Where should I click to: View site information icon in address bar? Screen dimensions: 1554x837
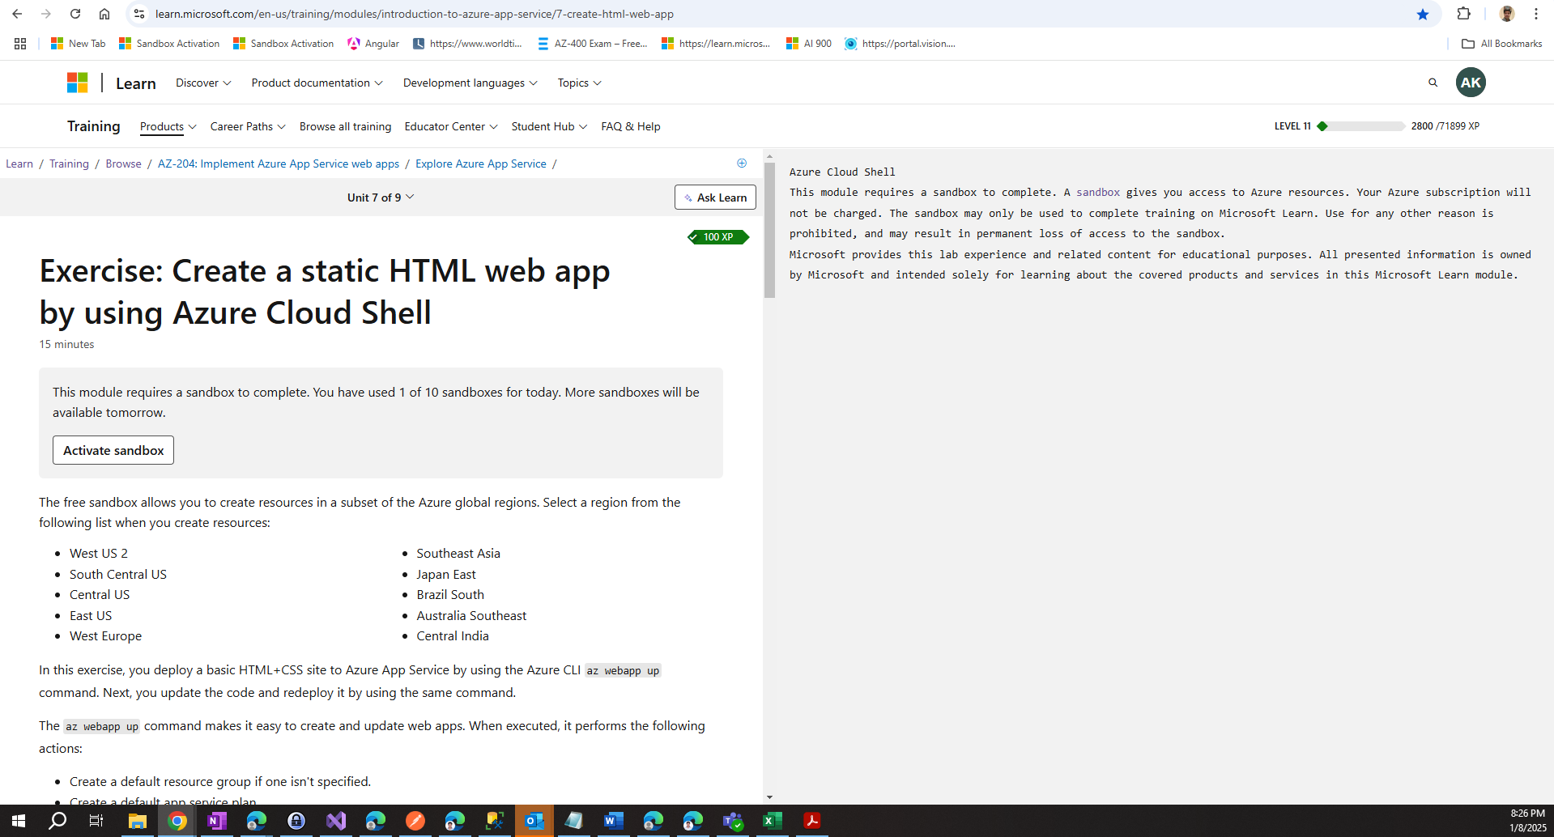(139, 14)
